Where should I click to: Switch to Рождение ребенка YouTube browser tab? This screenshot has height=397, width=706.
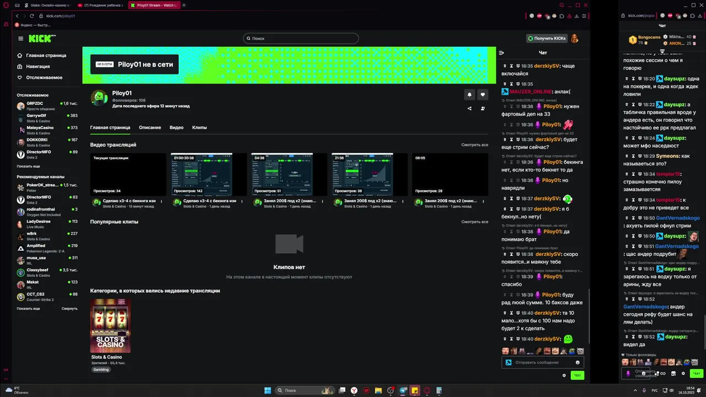(x=100, y=5)
